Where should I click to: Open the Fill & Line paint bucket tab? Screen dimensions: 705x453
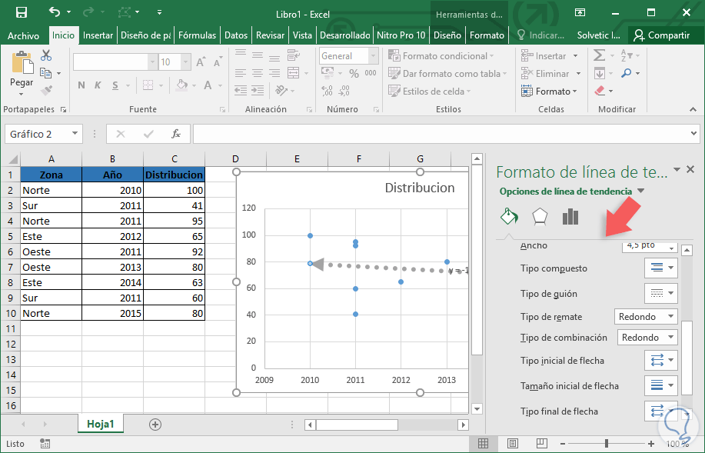[509, 217]
